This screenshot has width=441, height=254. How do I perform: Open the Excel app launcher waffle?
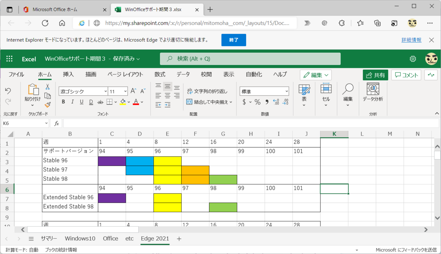tap(10, 59)
